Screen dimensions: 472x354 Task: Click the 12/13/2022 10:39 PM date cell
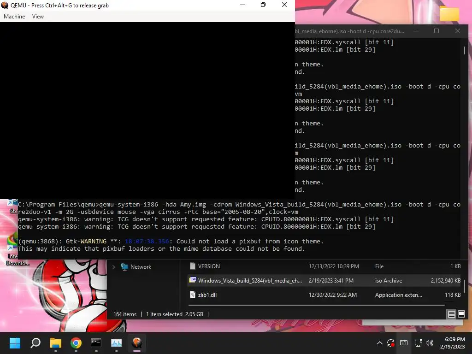[334, 266]
